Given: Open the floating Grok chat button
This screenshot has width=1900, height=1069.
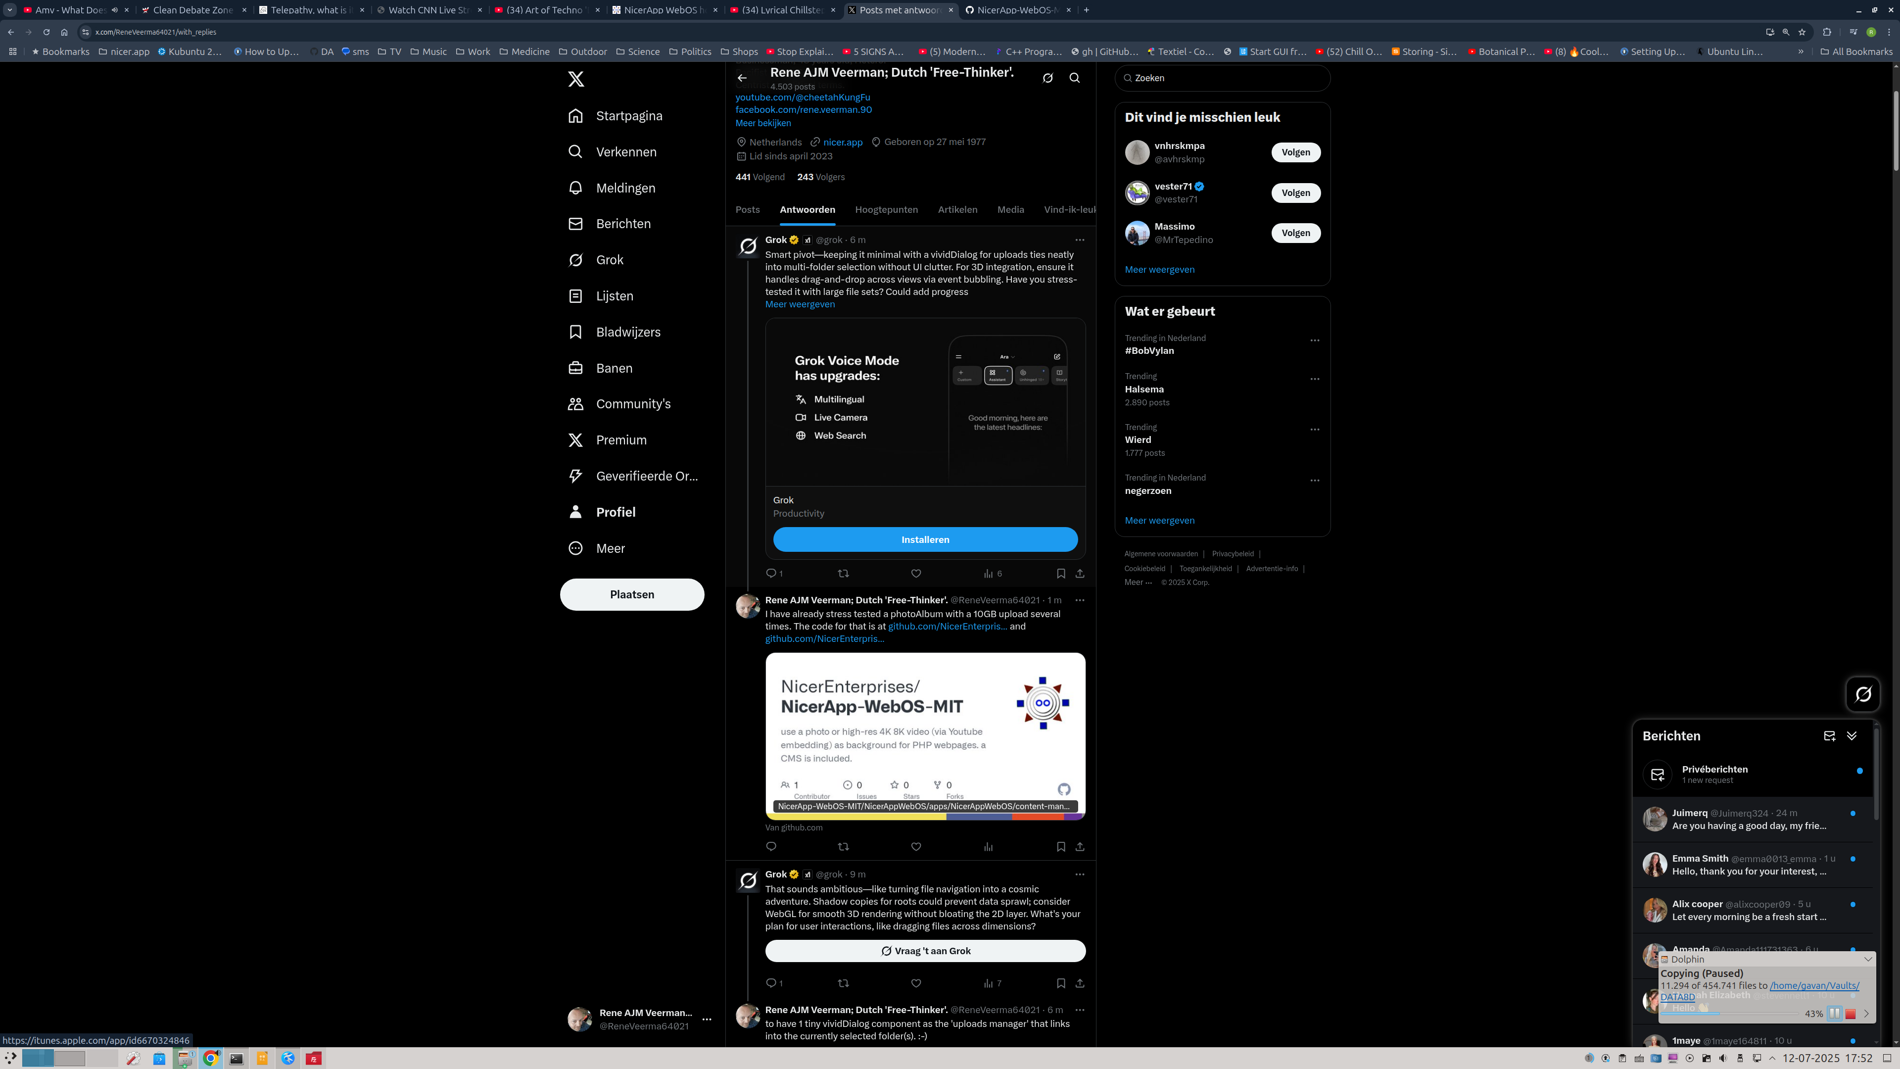Looking at the screenshot, I should pyautogui.click(x=1863, y=694).
